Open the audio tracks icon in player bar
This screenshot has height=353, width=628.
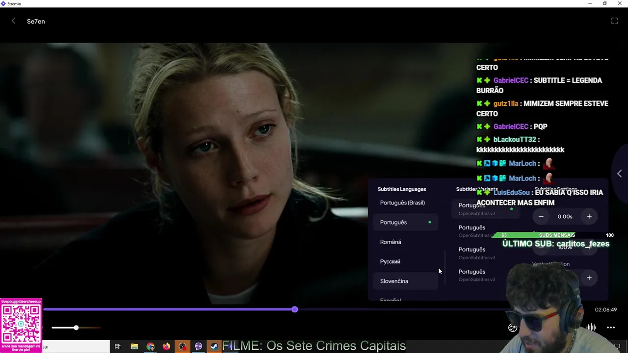click(591, 328)
